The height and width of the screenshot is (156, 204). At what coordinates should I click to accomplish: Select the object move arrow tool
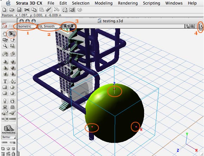click(12, 34)
